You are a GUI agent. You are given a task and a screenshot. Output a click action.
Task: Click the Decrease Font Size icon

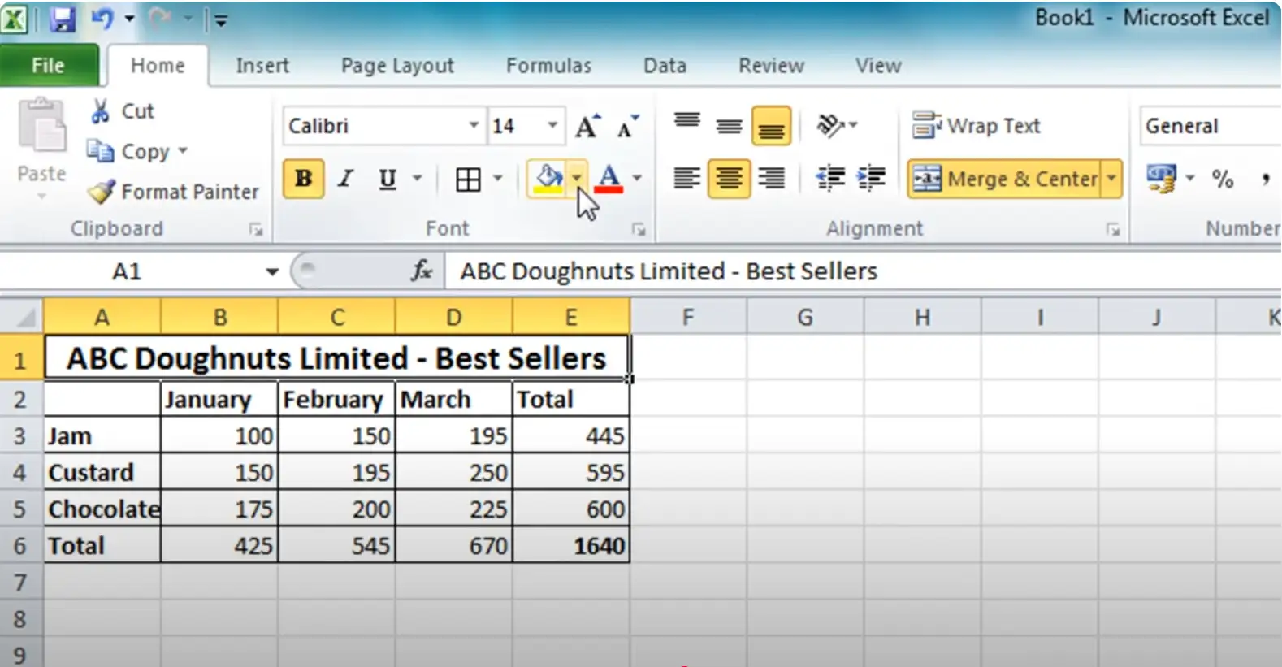[x=627, y=127]
